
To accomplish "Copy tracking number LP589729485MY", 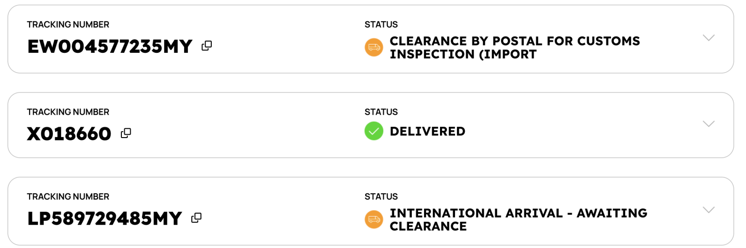I will (196, 218).
